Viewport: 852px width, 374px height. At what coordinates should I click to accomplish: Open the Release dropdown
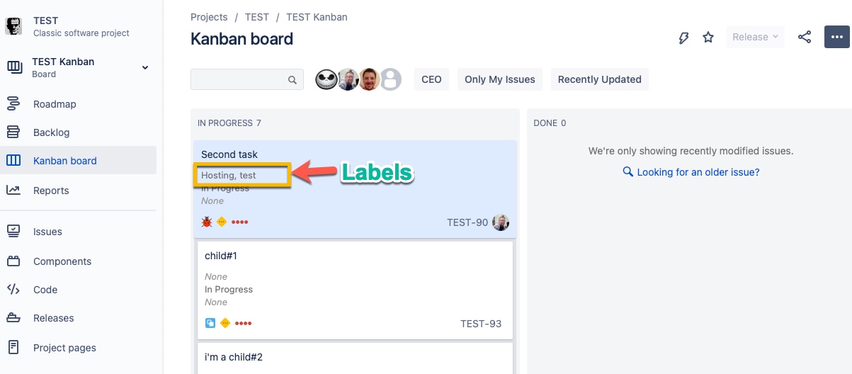pos(755,37)
